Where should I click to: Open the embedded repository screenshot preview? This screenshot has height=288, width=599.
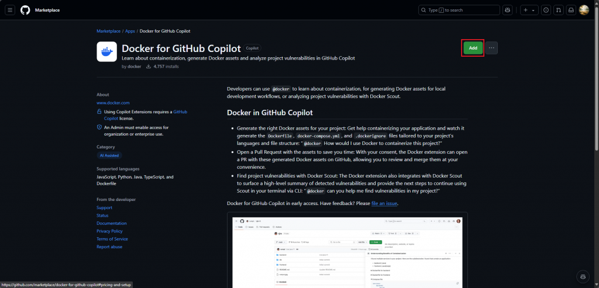tap(347, 252)
